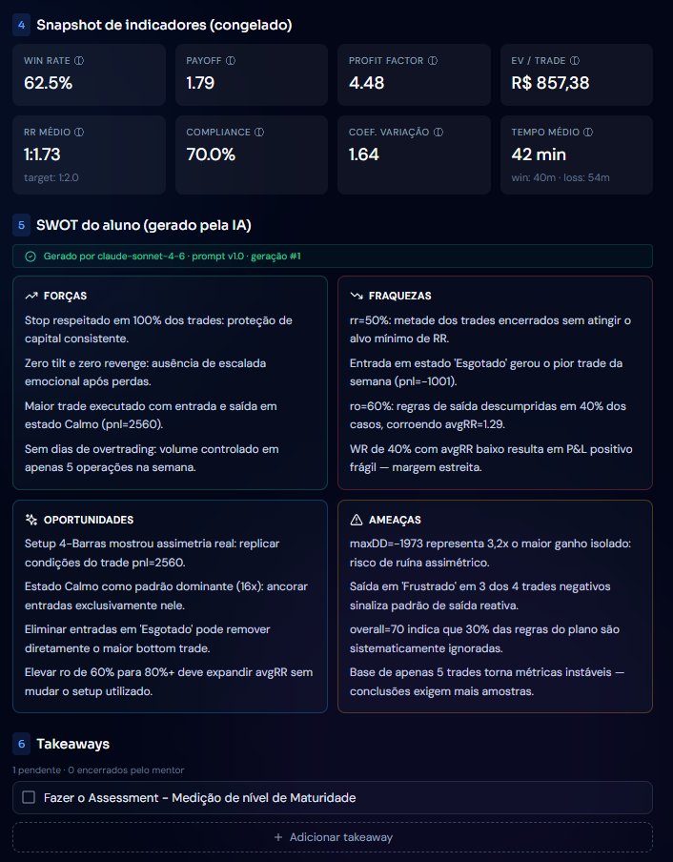Click the compliance value 70.0%
Image resolution: width=673 pixels, height=862 pixels.
click(x=211, y=154)
